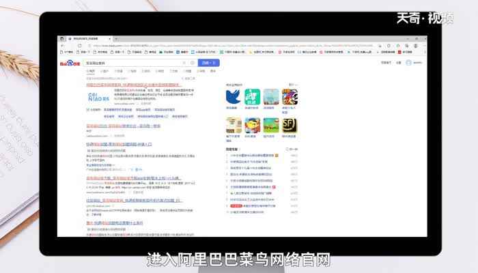Click the user avatar at top right
Viewport: 478px width, 273px height.
(408, 63)
